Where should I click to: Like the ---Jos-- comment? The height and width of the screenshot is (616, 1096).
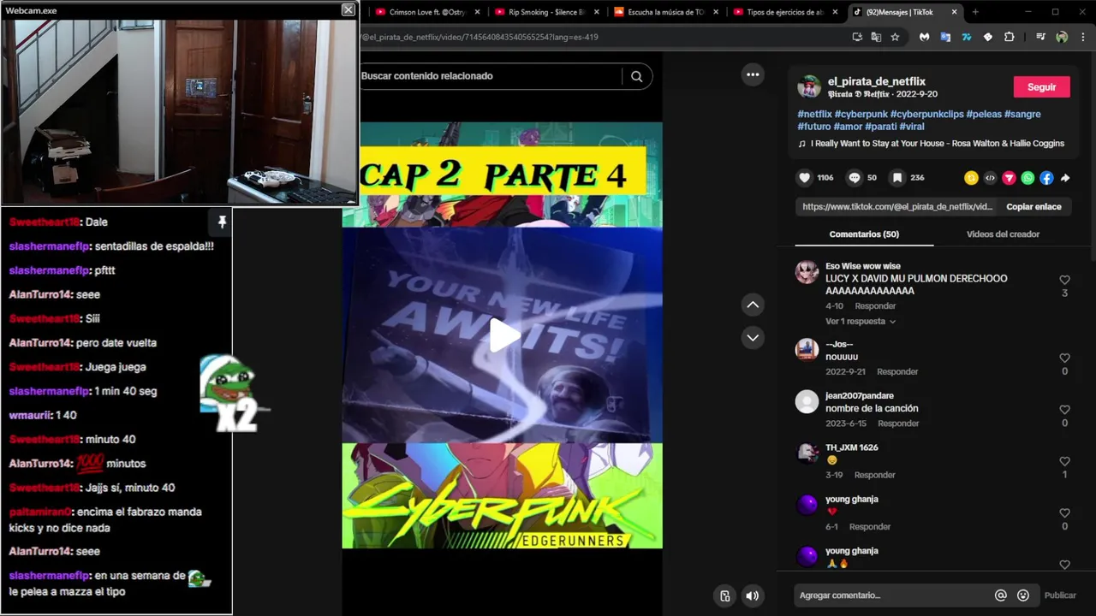(x=1064, y=358)
